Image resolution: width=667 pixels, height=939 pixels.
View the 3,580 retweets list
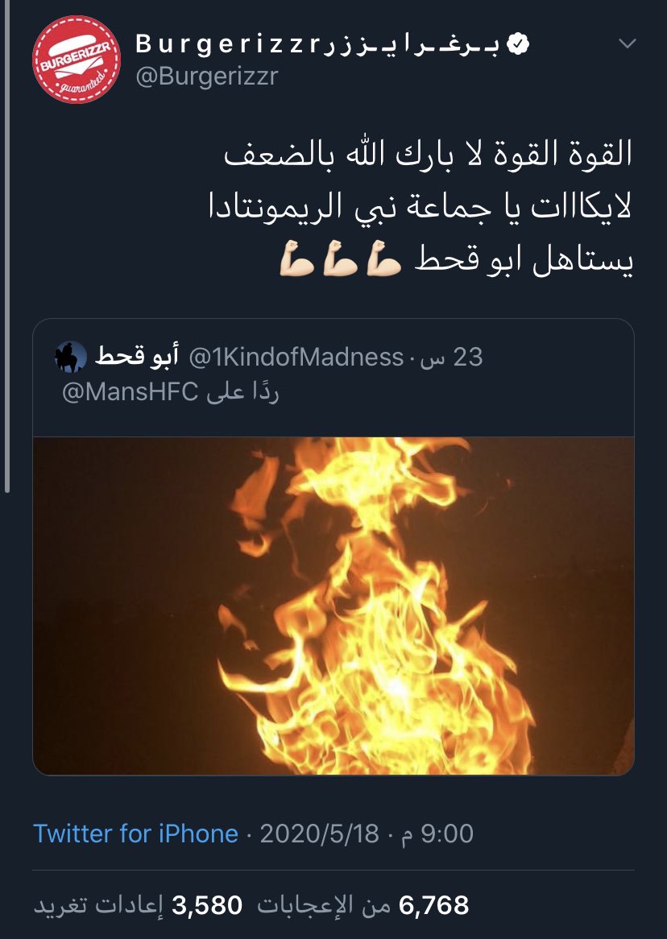click(138, 905)
